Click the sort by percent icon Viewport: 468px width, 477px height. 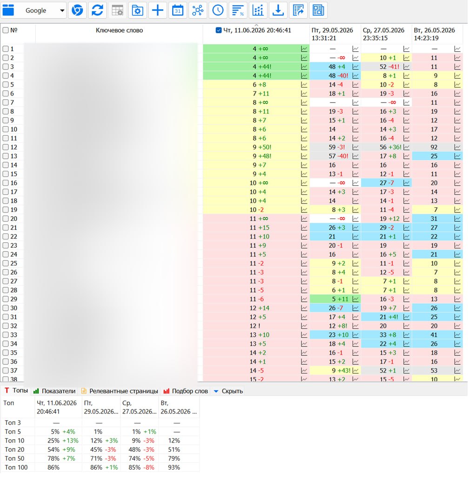238,10
